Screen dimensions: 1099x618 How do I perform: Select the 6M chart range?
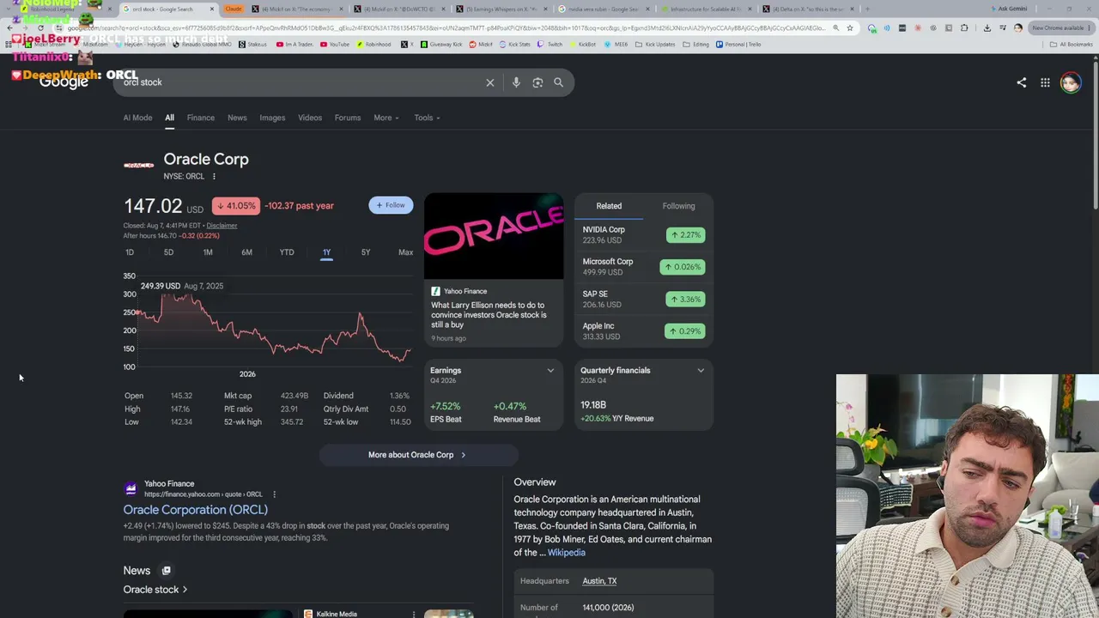point(246,252)
